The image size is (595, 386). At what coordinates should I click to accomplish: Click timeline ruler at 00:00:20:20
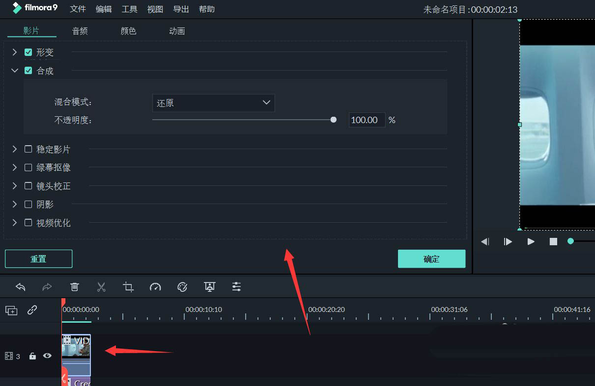[x=326, y=309]
